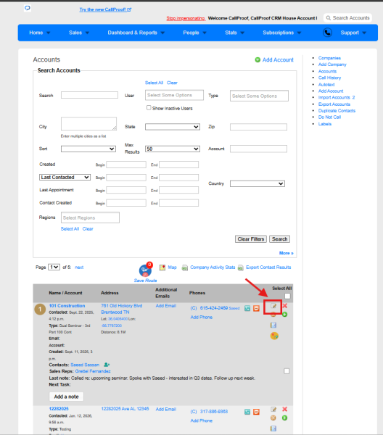Click the green plus Add Account icon
The width and height of the screenshot is (383, 435).
(x=258, y=59)
